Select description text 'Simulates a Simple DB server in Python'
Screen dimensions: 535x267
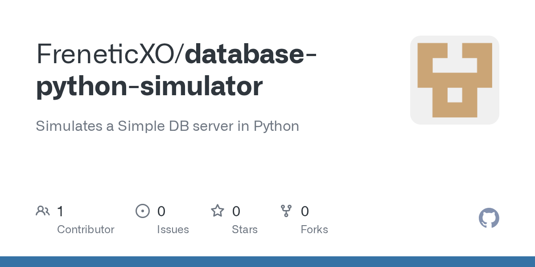[x=167, y=126]
